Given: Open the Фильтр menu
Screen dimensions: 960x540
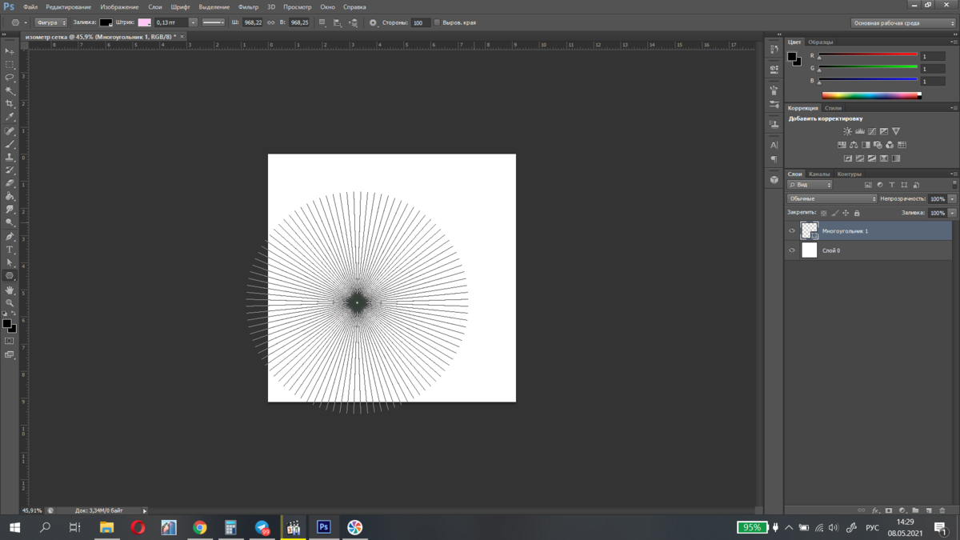Looking at the screenshot, I should click(x=248, y=7).
